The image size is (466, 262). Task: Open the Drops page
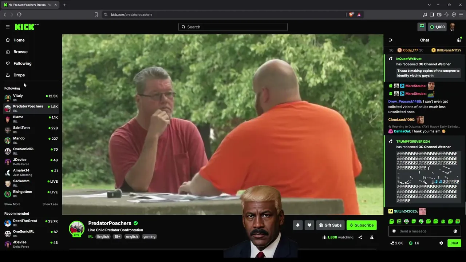click(19, 75)
